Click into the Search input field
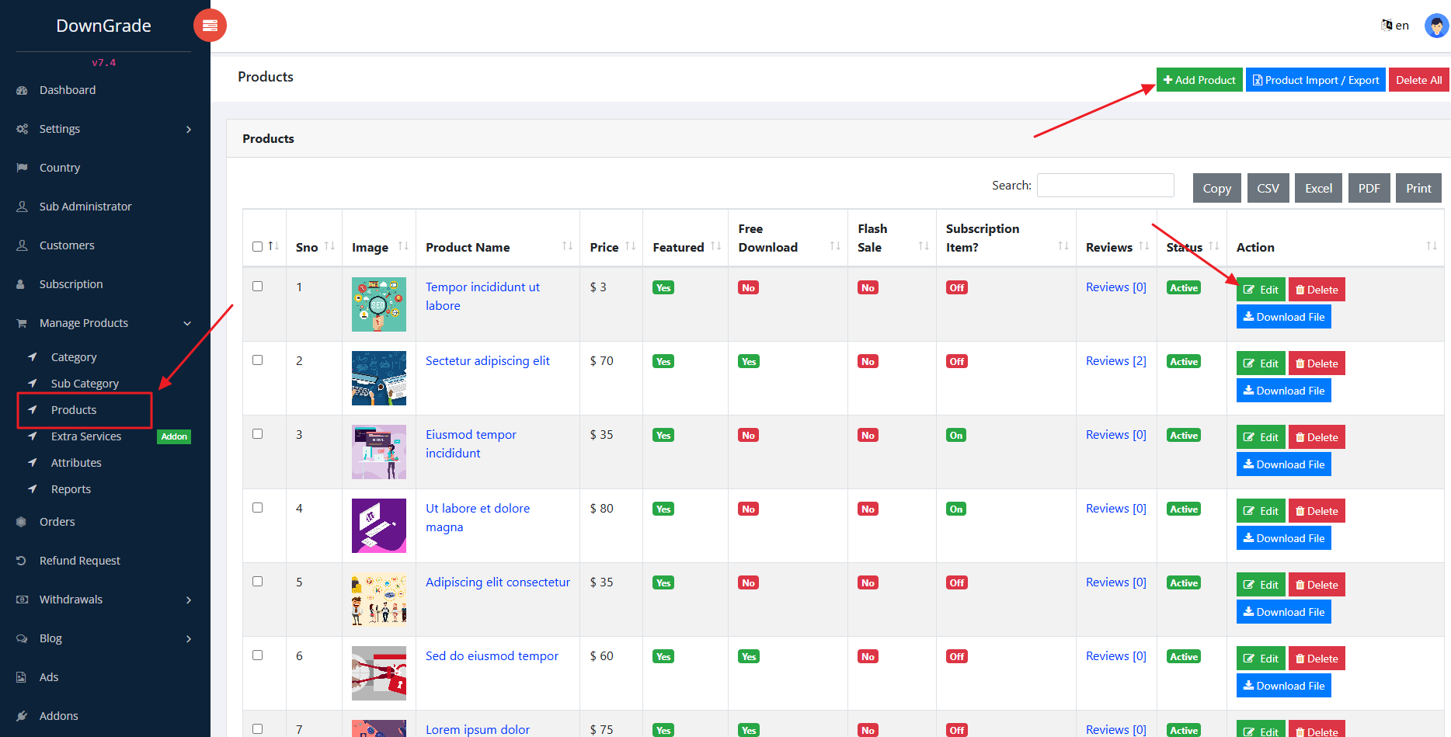Viewport: 1451px width, 737px height. click(1105, 186)
